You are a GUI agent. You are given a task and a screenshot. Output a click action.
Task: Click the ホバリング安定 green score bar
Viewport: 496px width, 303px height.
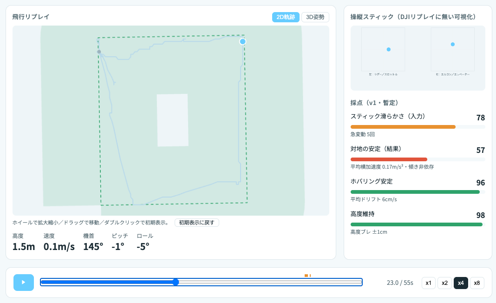point(415,192)
